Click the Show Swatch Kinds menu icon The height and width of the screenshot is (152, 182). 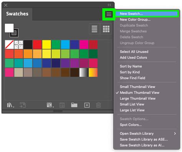(50, 105)
